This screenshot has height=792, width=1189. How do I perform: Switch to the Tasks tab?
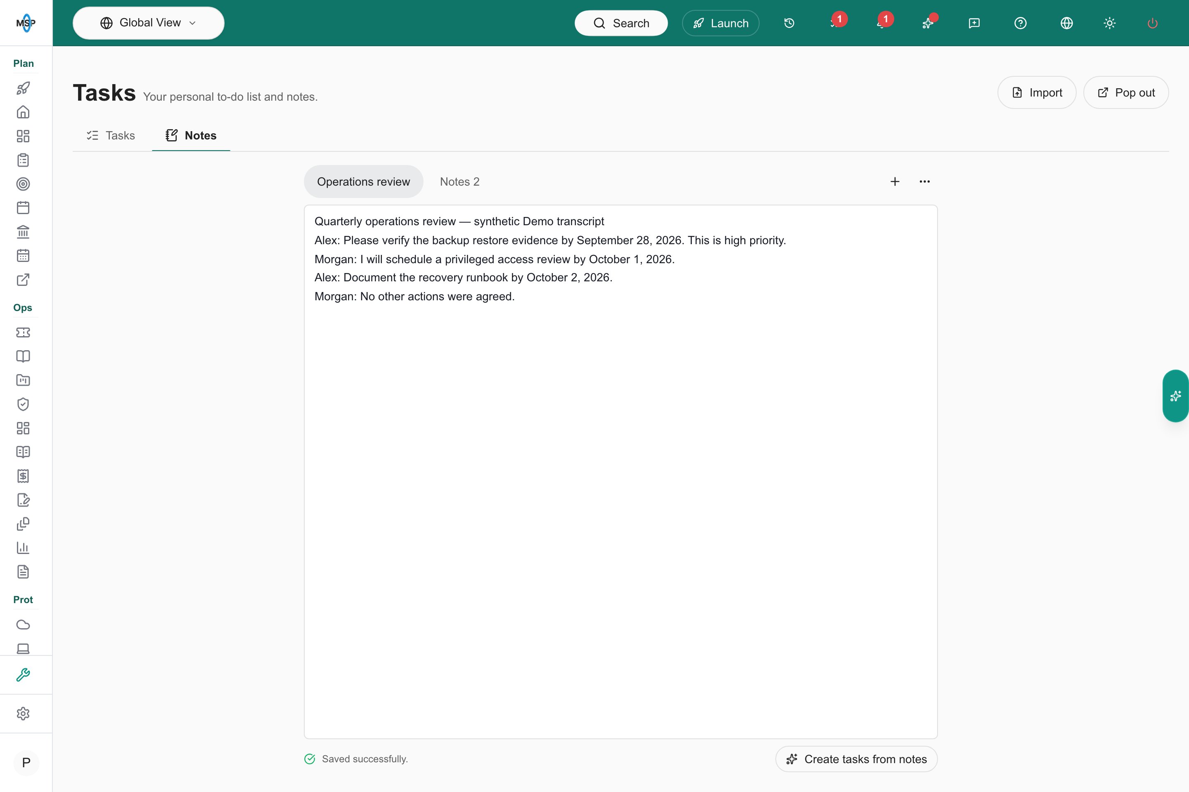[x=111, y=135]
